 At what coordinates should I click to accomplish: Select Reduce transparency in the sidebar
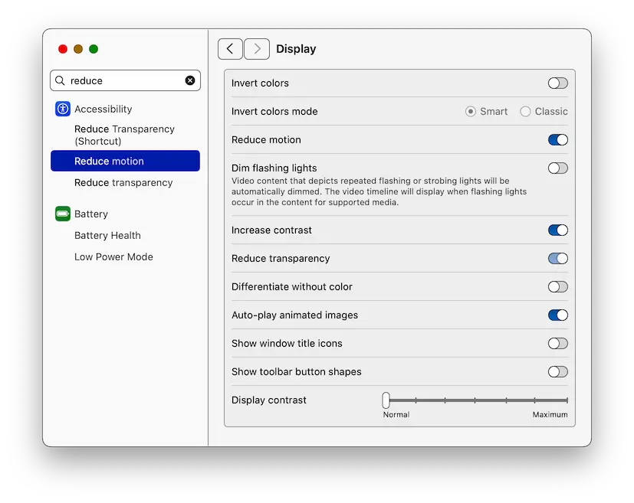click(123, 182)
